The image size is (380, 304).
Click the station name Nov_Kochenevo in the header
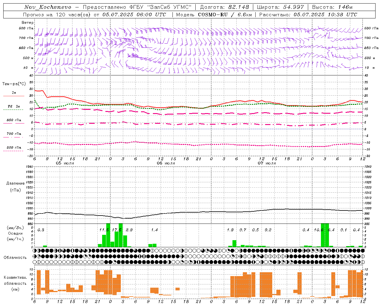(x=48, y=7)
